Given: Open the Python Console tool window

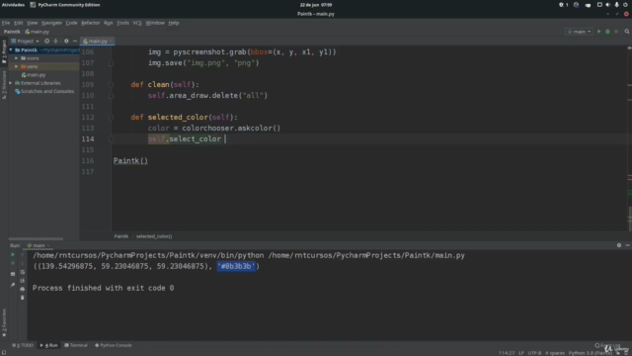Looking at the screenshot, I should click(x=114, y=345).
